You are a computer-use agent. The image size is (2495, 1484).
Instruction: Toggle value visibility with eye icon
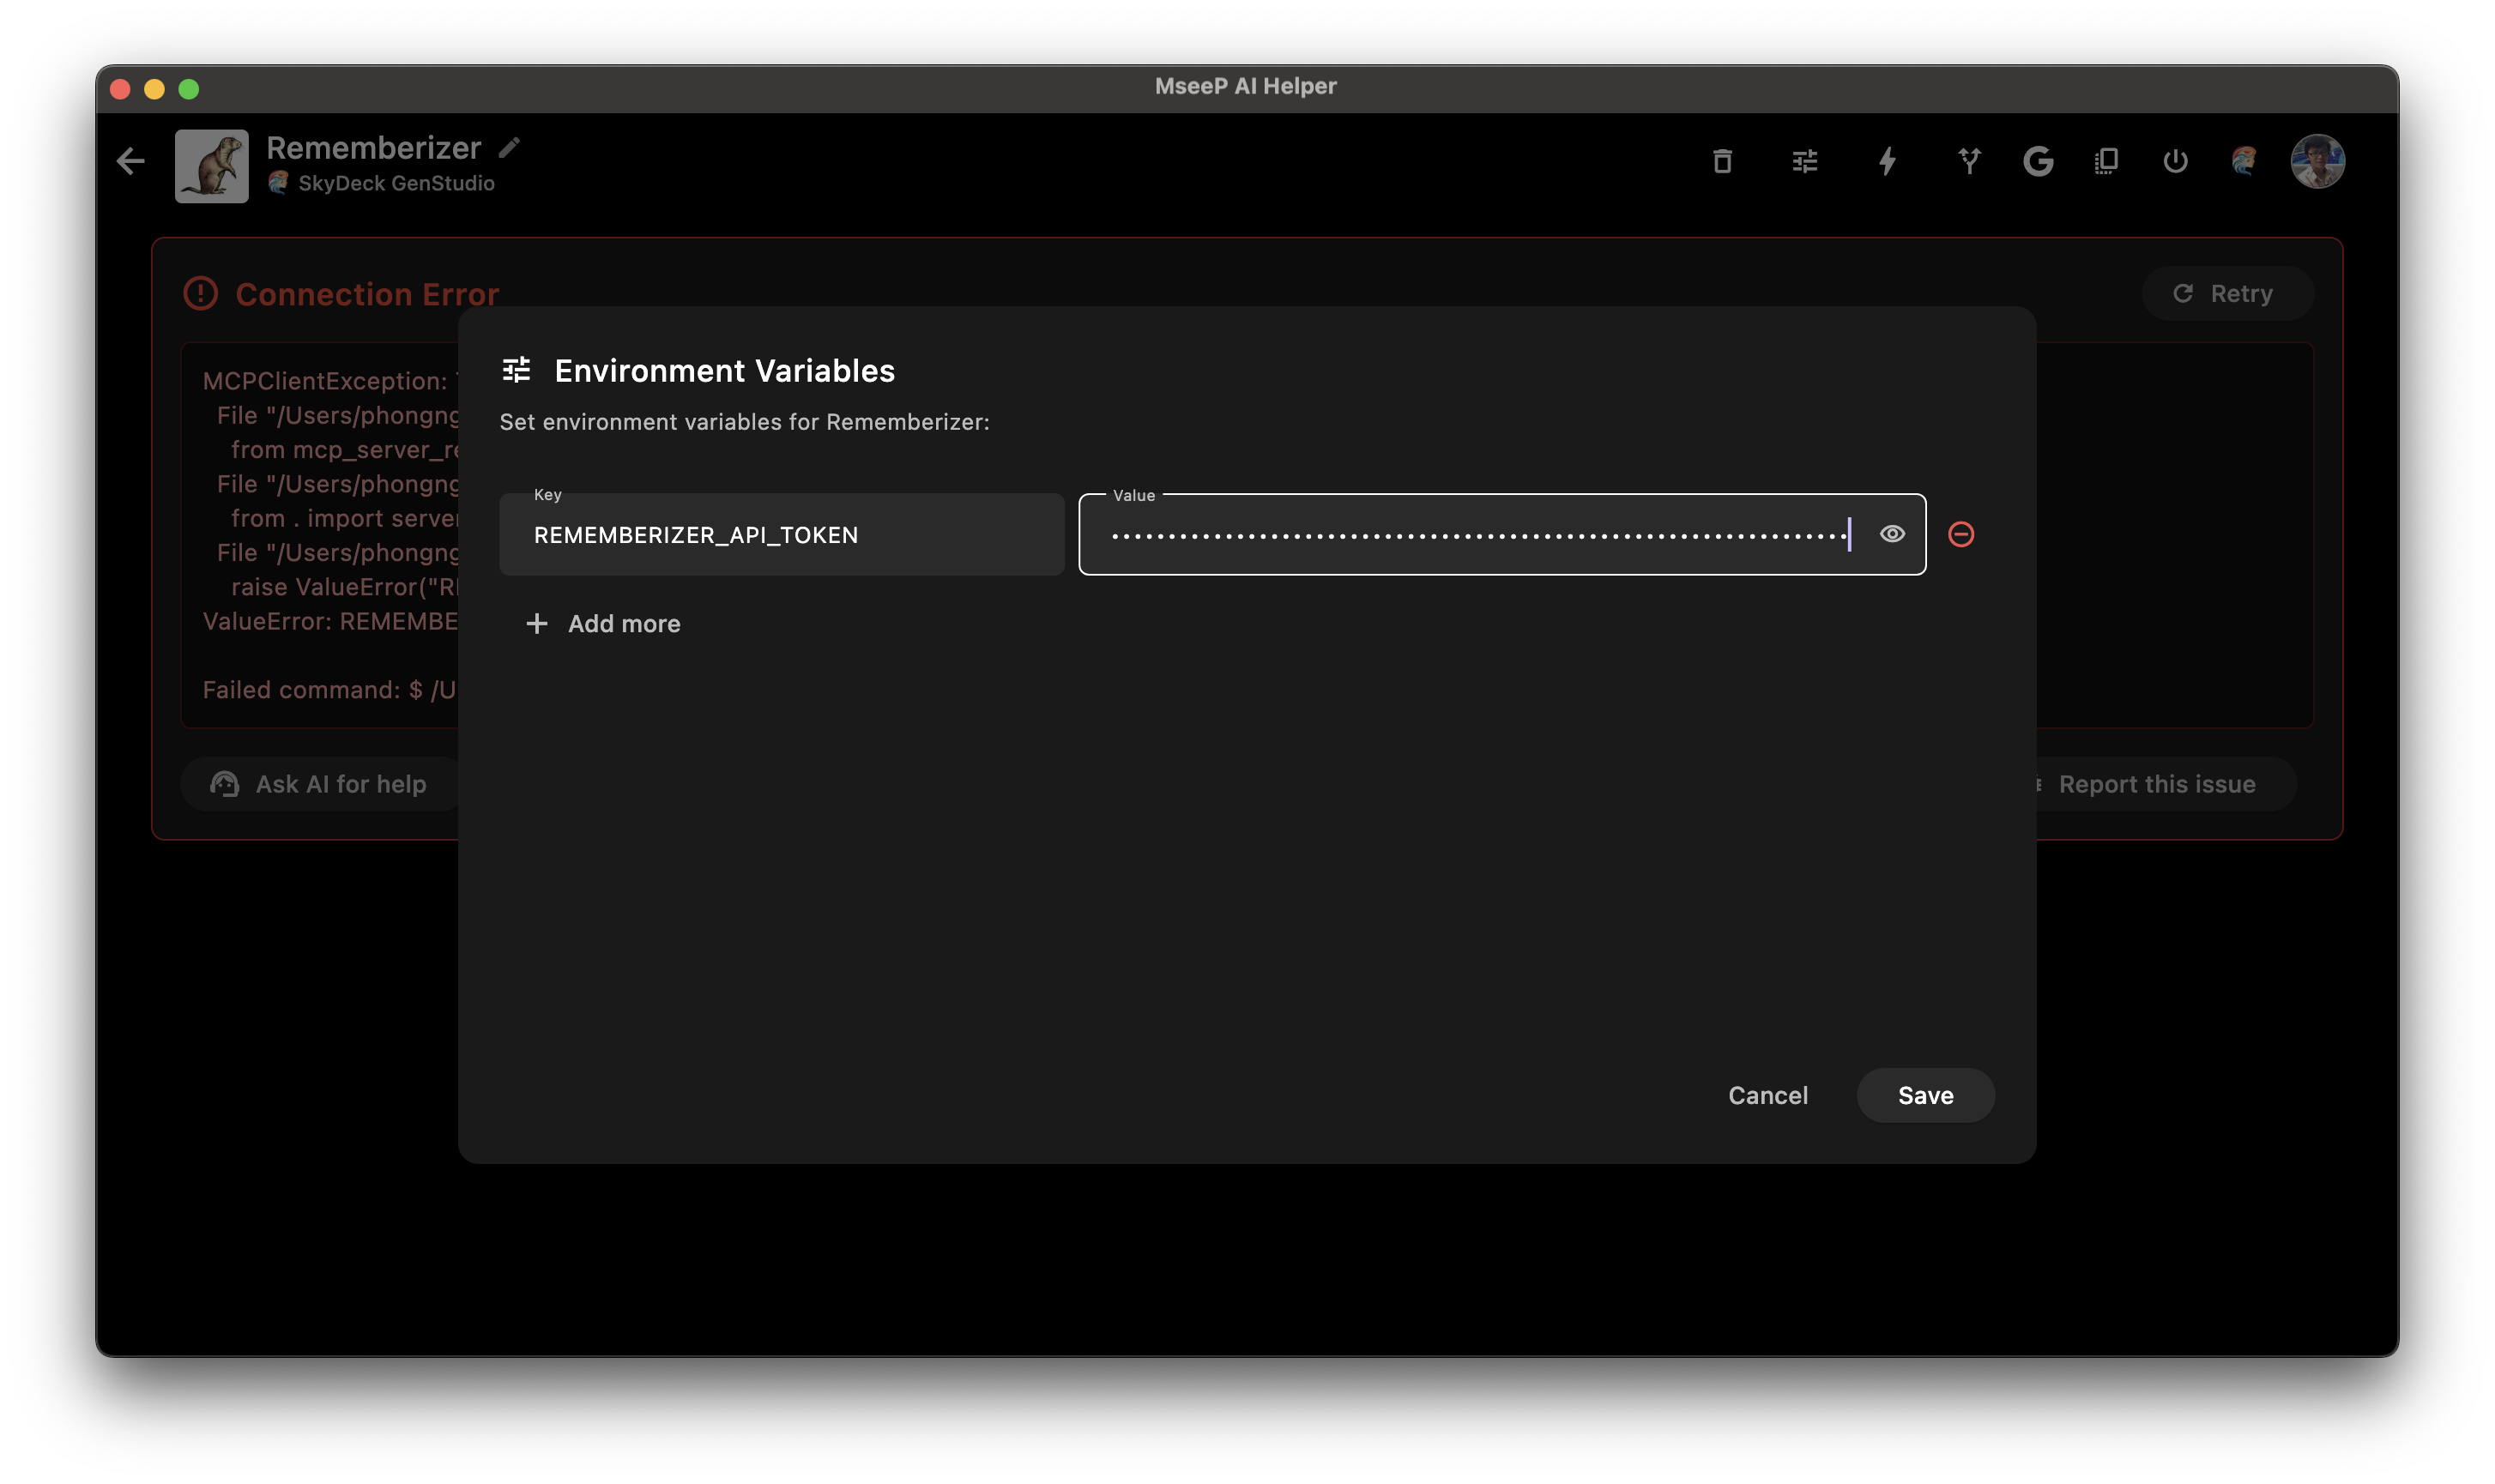[1892, 534]
